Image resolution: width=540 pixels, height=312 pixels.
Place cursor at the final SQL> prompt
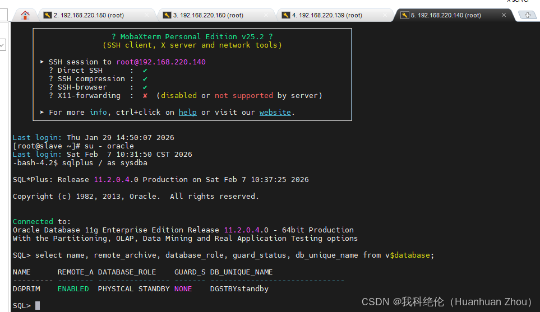pyautogui.click(x=38, y=306)
